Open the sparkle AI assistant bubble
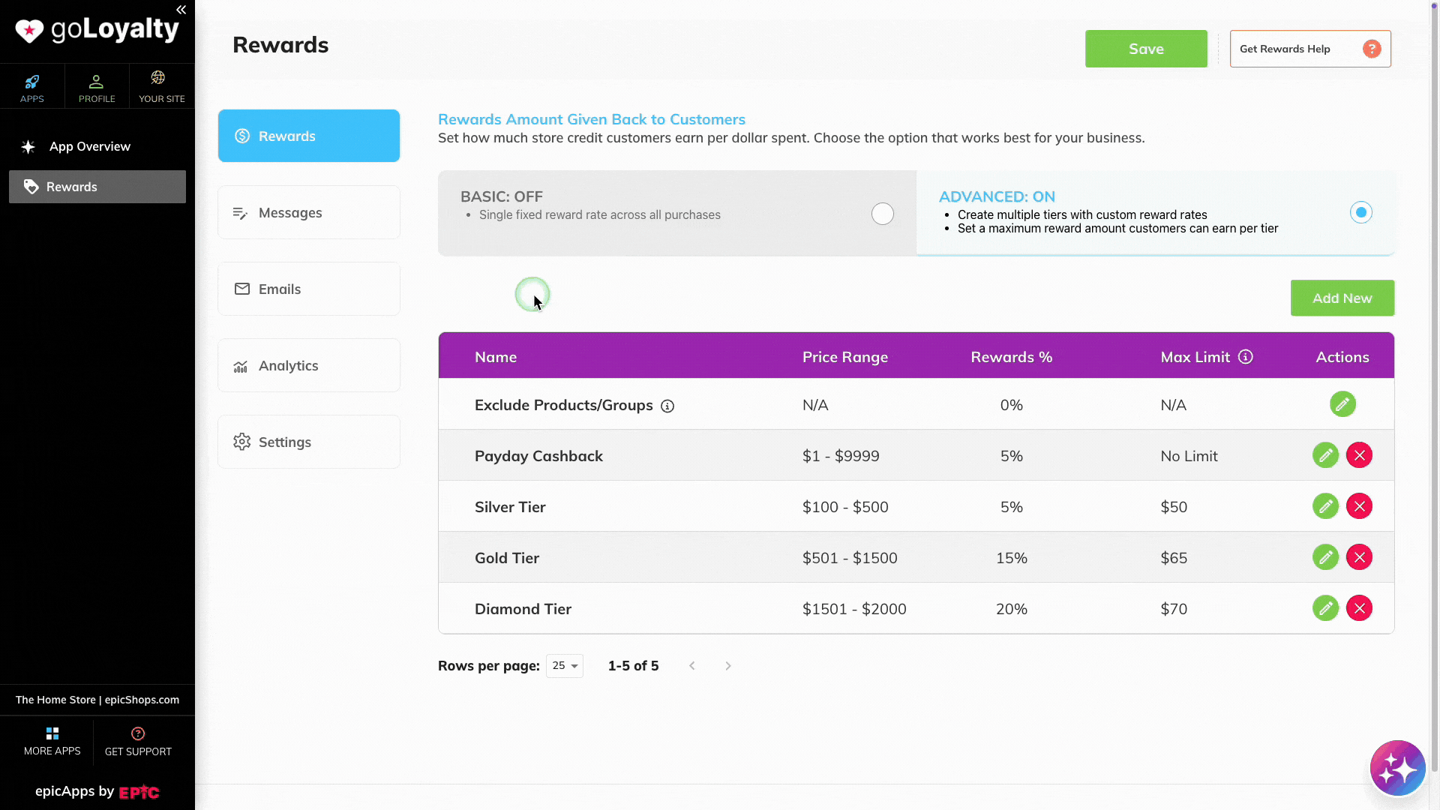The height and width of the screenshot is (810, 1440). coord(1397,768)
